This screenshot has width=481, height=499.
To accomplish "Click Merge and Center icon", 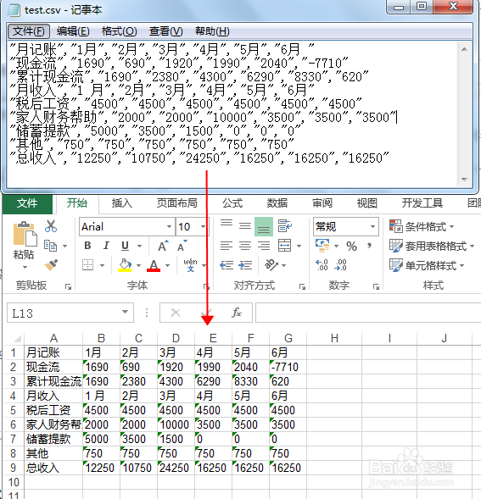I will [x=285, y=246].
